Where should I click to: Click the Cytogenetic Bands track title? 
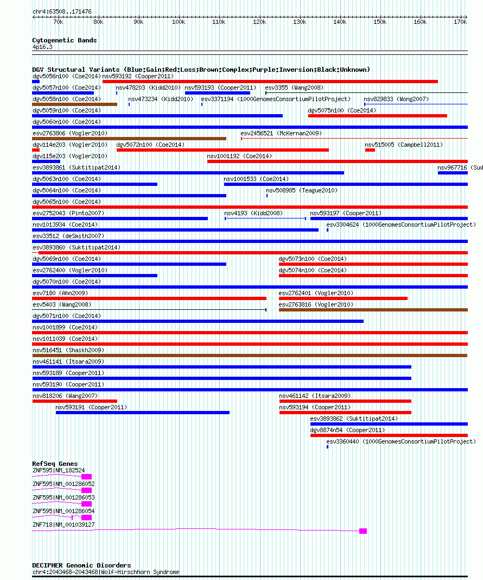[x=64, y=40]
